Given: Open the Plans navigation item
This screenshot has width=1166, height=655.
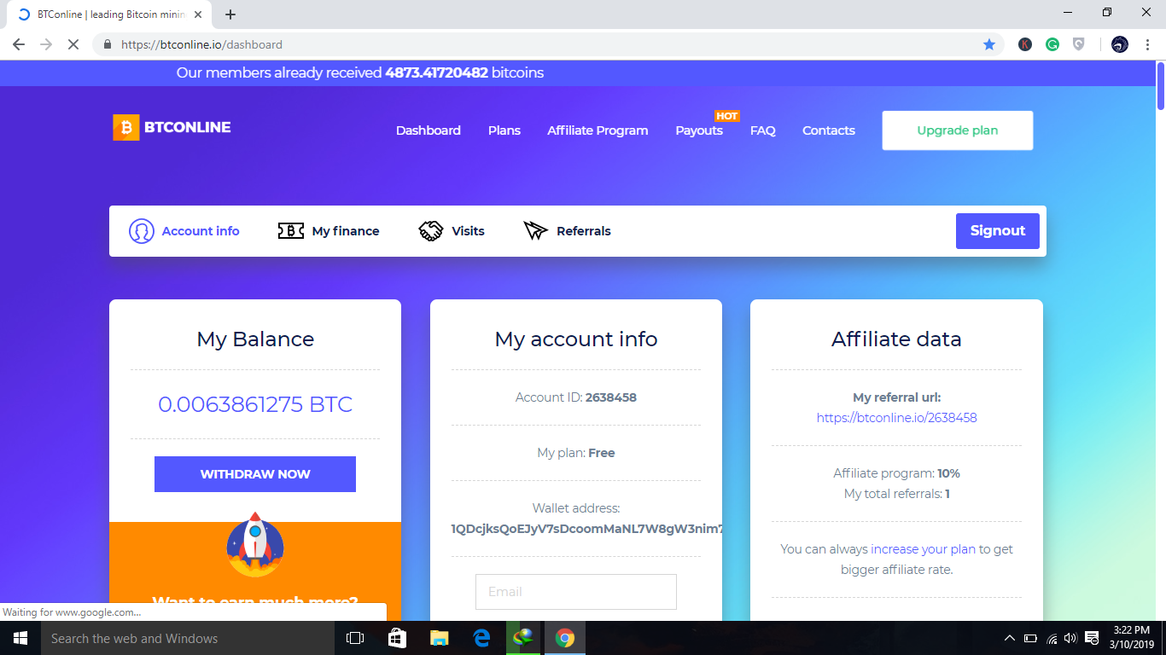Looking at the screenshot, I should (x=504, y=130).
